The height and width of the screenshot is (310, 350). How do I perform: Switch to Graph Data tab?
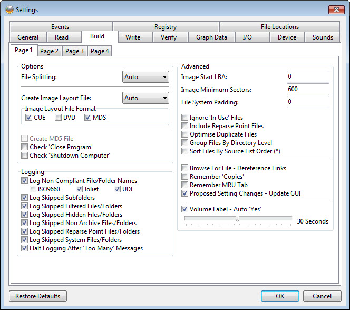point(211,37)
